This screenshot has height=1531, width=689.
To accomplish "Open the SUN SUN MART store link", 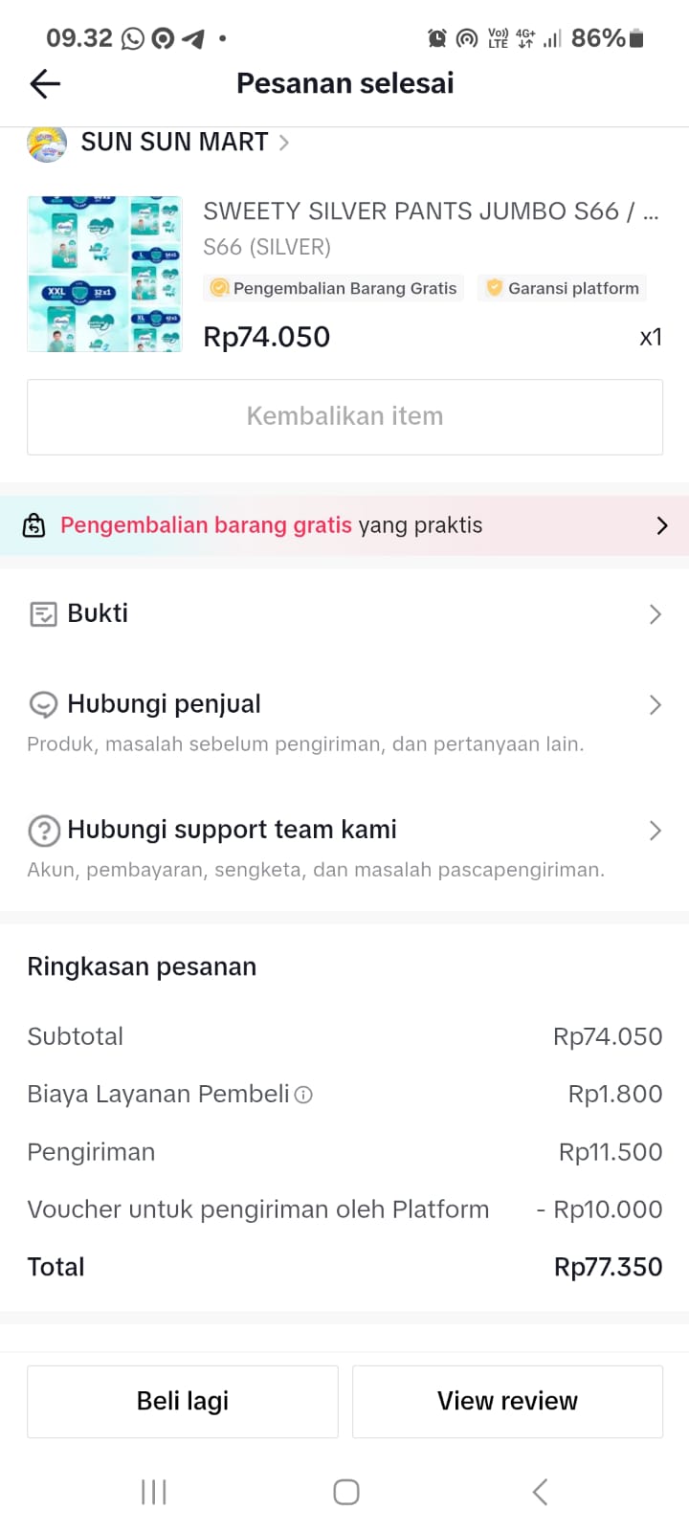I will [174, 143].
